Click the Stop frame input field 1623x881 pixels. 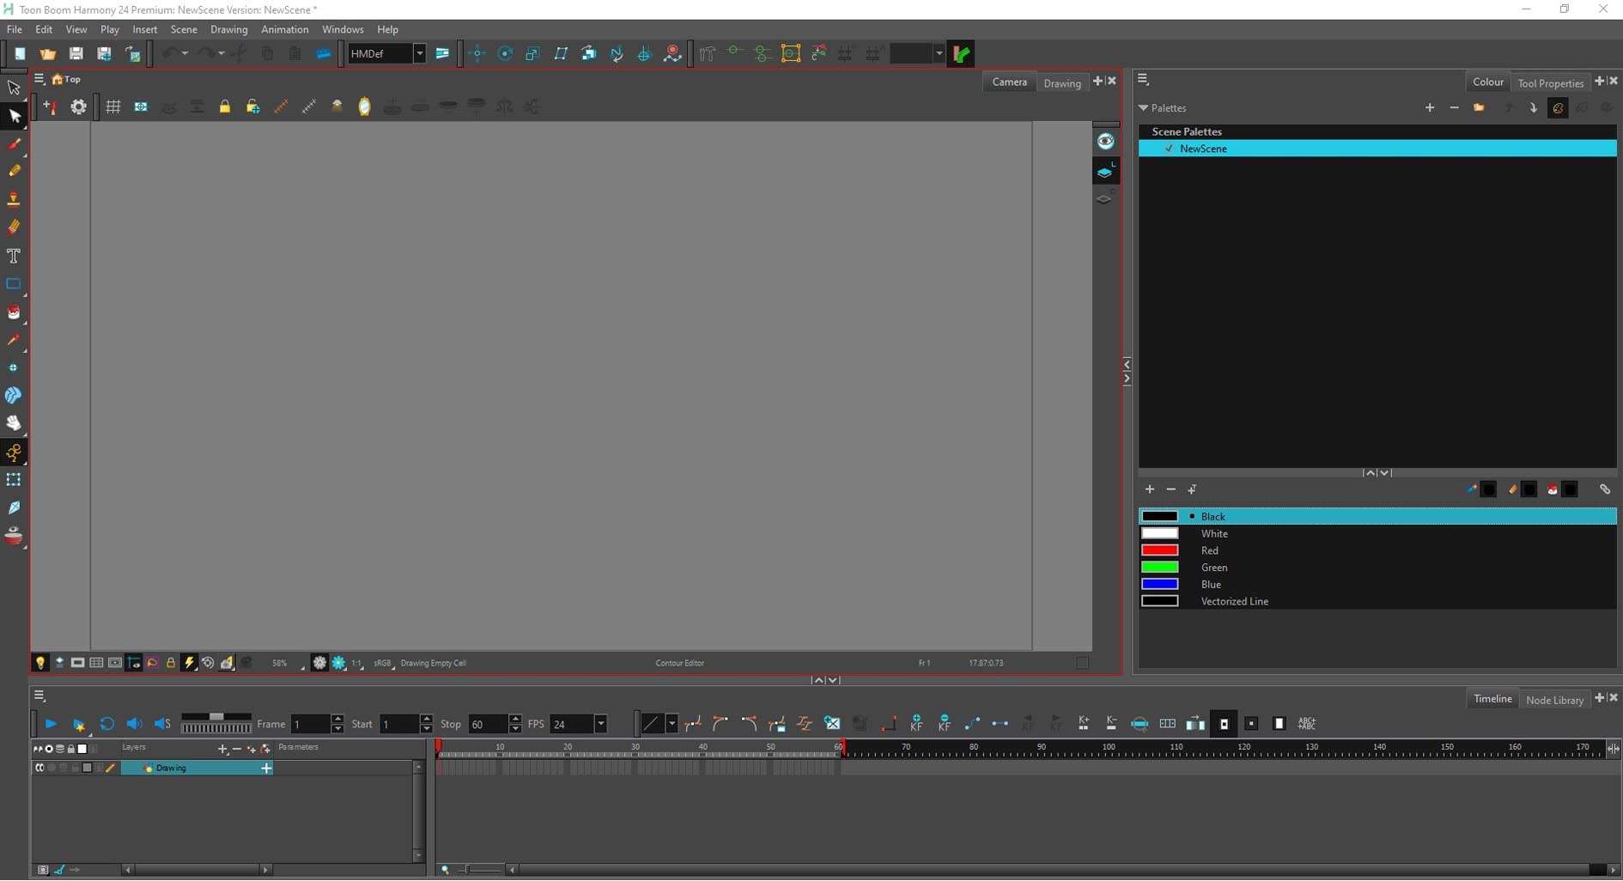pos(487,724)
